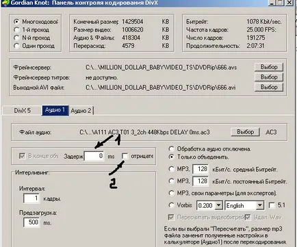Switch to the Аудио 1 tab

pyautogui.click(x=55, y=110)
